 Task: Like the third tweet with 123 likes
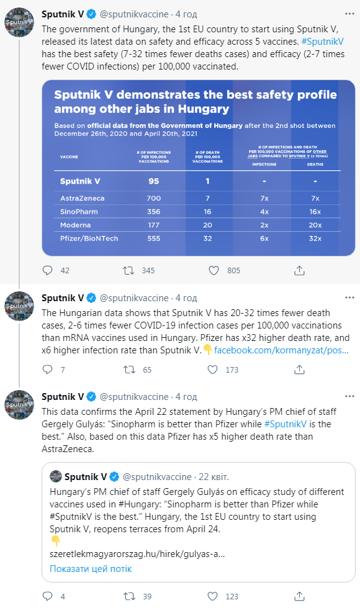[x=212, y=596]
